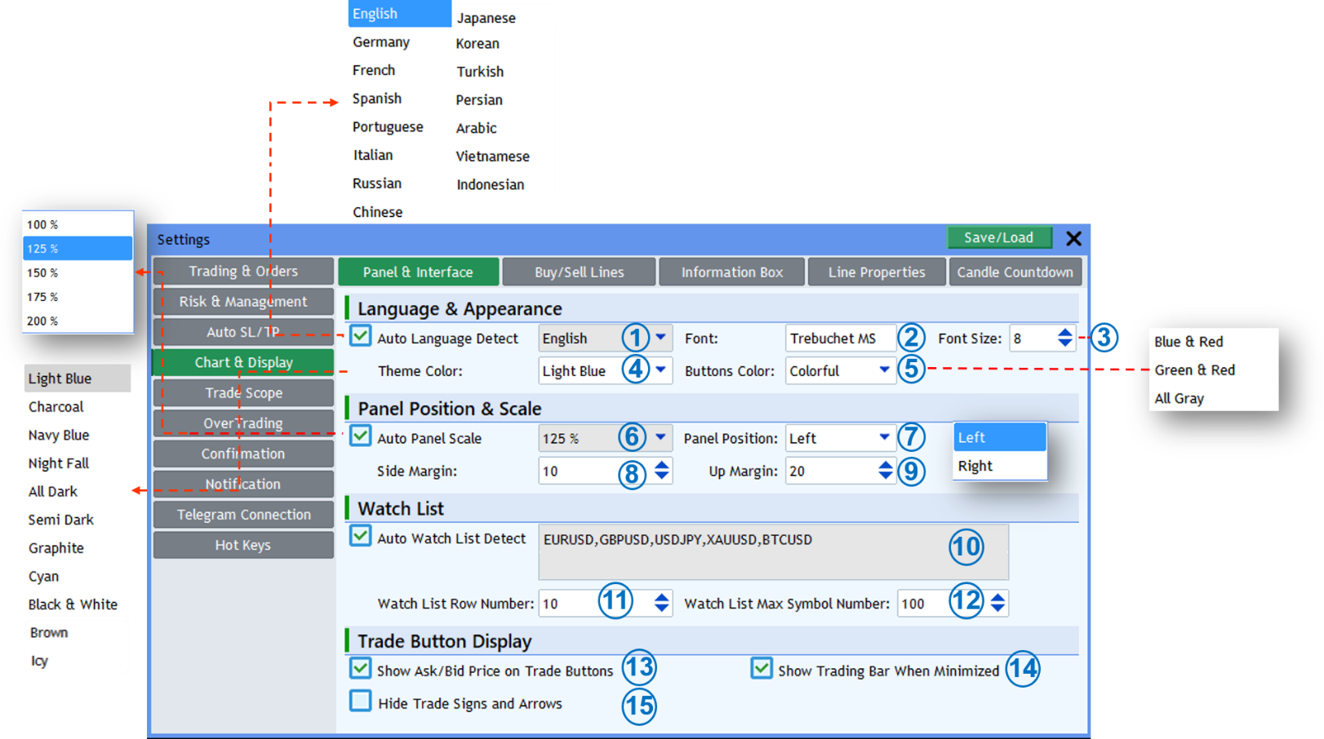Select All Gray buttons color option
The width and height of the screenshot is (1324, 739).
click(1179, 398)
